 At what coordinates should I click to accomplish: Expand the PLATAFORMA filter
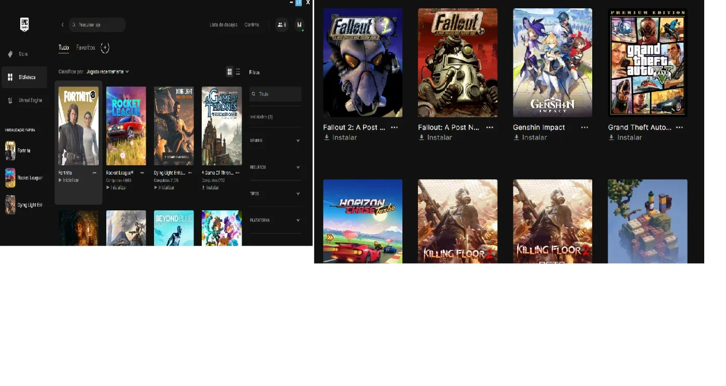[275, 220]
